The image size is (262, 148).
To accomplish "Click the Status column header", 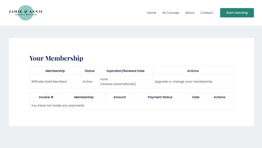I will [x=90, y=71].
